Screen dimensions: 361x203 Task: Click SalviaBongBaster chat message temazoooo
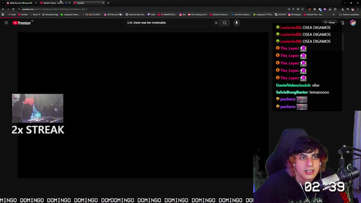tap(319, 92)
